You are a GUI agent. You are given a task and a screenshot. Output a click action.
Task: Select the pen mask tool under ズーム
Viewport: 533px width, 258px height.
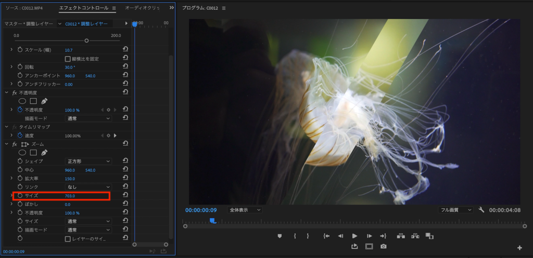[x=44, y=153]
